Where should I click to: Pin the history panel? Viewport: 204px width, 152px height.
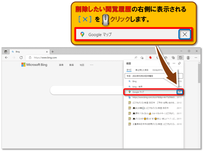(180, 63)
